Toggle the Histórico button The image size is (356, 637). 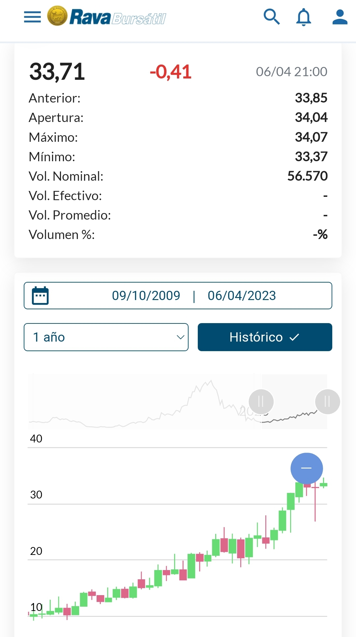click(x=265, y=337)
